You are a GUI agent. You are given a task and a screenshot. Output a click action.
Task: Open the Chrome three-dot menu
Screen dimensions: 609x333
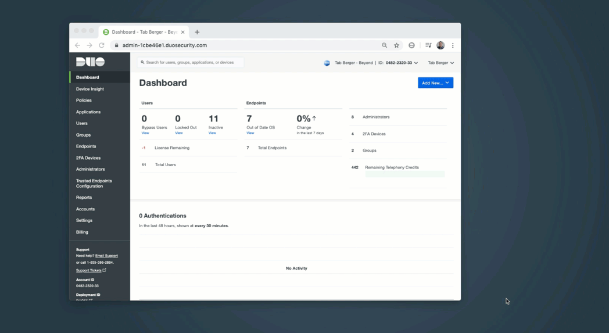(x=453, y=45)
